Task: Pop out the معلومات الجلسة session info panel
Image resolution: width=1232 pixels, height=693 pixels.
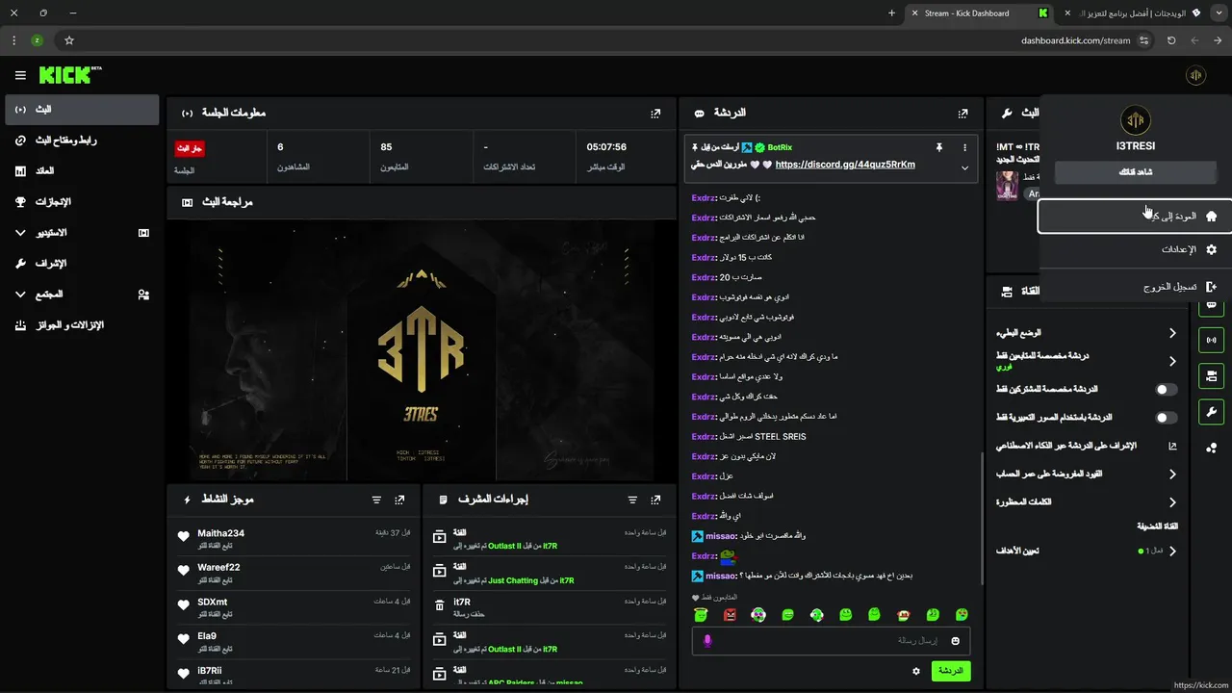Action: click(655, 113)
